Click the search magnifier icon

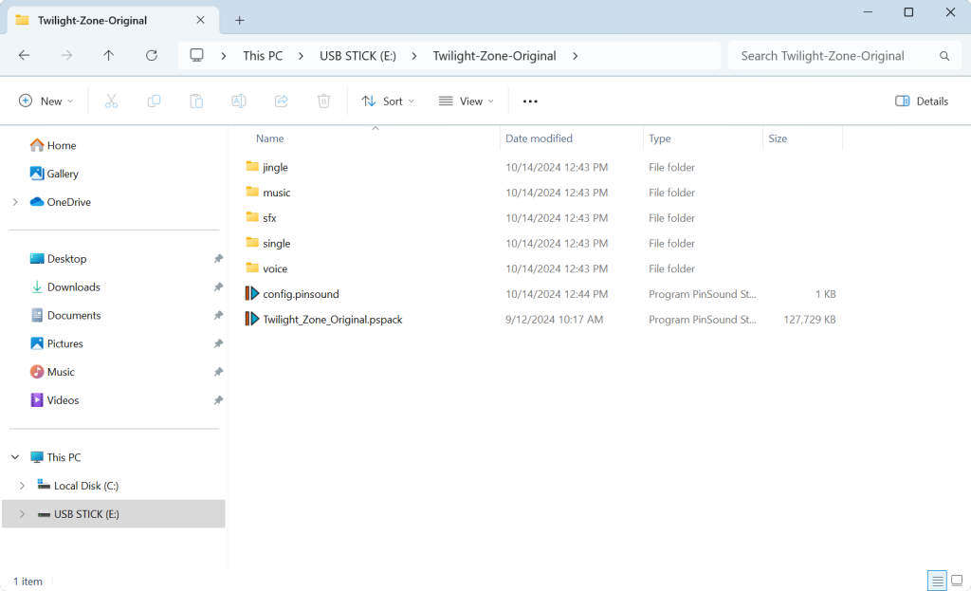944,56
